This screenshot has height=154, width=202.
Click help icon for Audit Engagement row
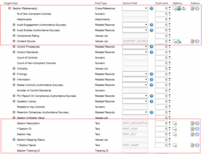152,25
